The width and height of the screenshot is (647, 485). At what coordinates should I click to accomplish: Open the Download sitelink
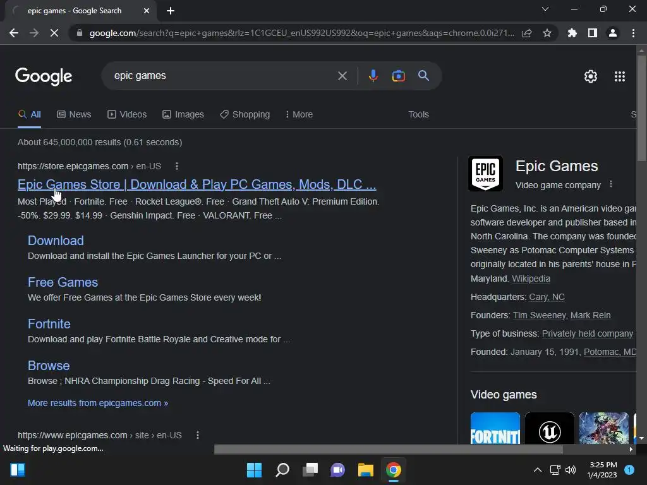point(56,241)
